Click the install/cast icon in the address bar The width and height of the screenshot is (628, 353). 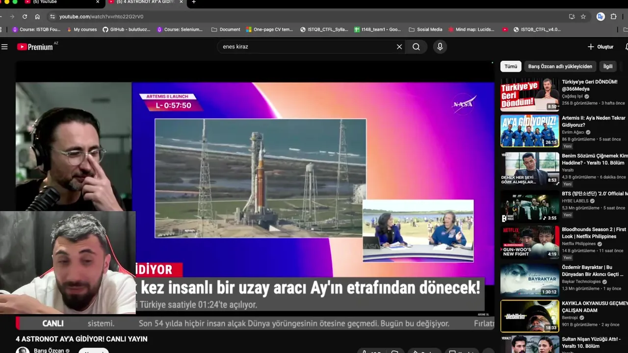coord(572,17)
